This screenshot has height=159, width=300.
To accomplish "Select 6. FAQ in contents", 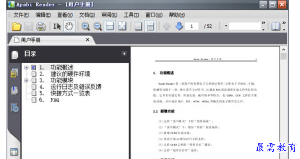I will (x=49, y=100).
